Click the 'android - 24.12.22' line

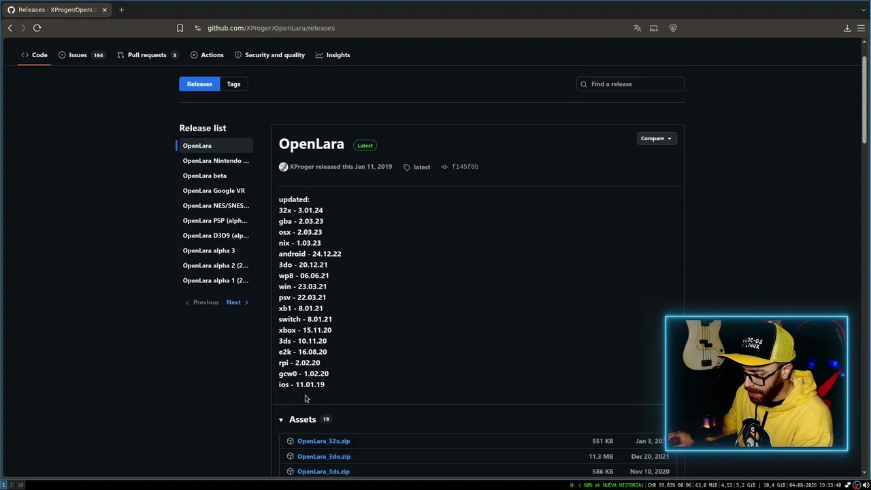[310, 254]
